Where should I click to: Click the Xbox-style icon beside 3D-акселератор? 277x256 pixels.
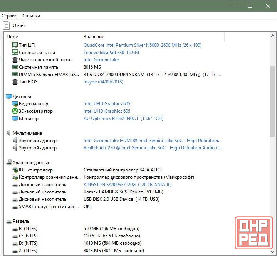(15, 111)
